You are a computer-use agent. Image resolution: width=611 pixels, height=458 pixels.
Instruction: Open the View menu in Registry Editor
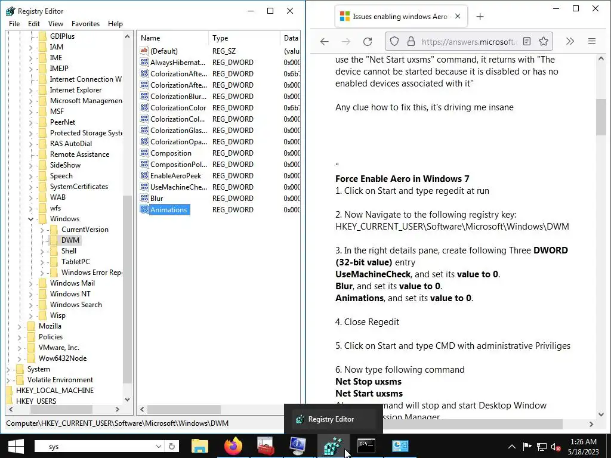tap(55, 24)
